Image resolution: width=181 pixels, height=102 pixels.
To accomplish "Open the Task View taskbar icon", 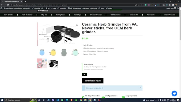I will tap(43, 100).
